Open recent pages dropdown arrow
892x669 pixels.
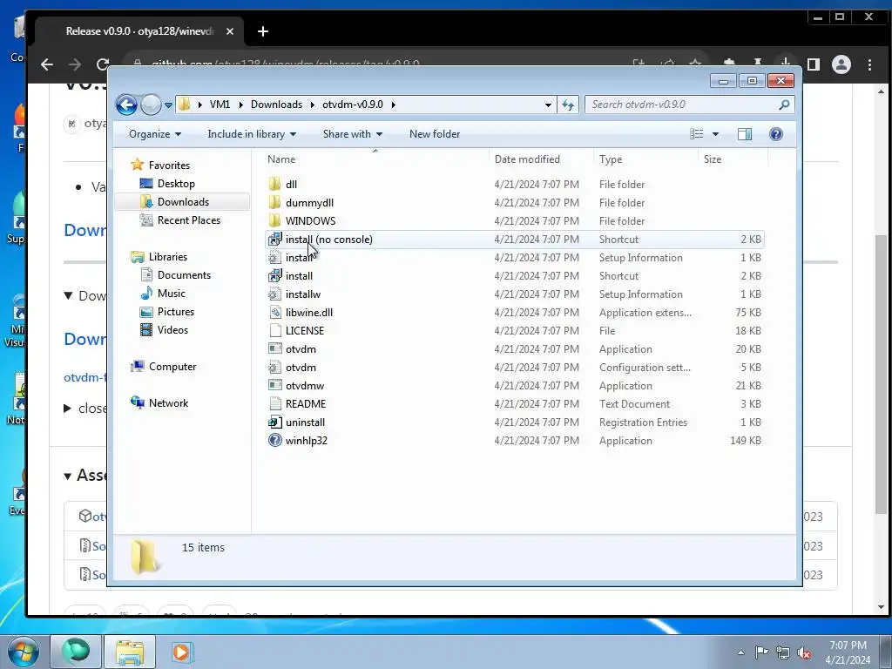pos(168,105)
